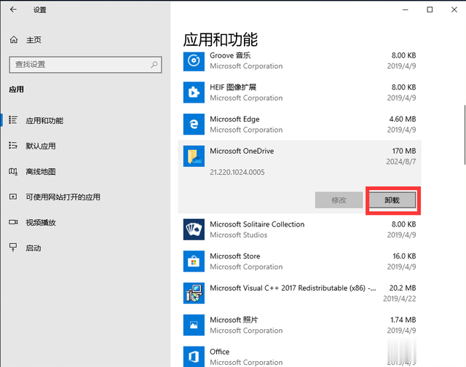The height and width of the screenshot is (367, 466).
Task: Go to 视频播放 settings
Action: [41, 223]
